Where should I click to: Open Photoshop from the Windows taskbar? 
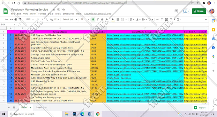point(74,114)
